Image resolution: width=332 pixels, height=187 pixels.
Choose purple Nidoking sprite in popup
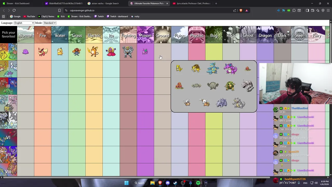point(230,69)
